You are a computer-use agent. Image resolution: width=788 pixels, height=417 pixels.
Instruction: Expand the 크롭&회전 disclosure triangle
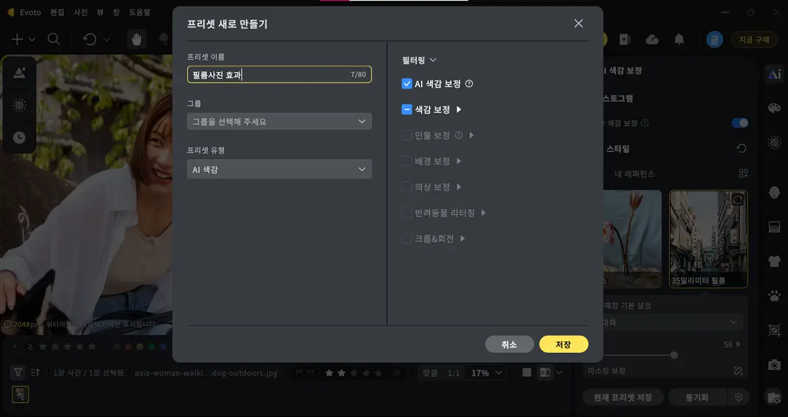click(x=462, y=239)
